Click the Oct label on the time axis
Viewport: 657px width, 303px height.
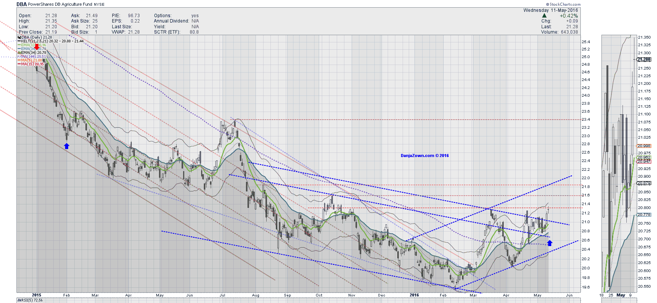coord(319,295)
